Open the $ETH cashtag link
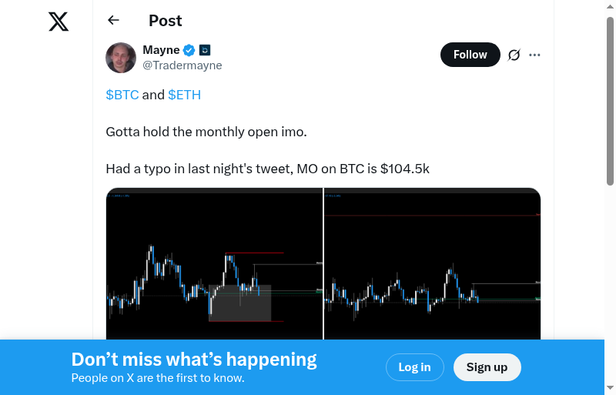Image resolution: width=616 pixels, height=395 pixels. 184,95
